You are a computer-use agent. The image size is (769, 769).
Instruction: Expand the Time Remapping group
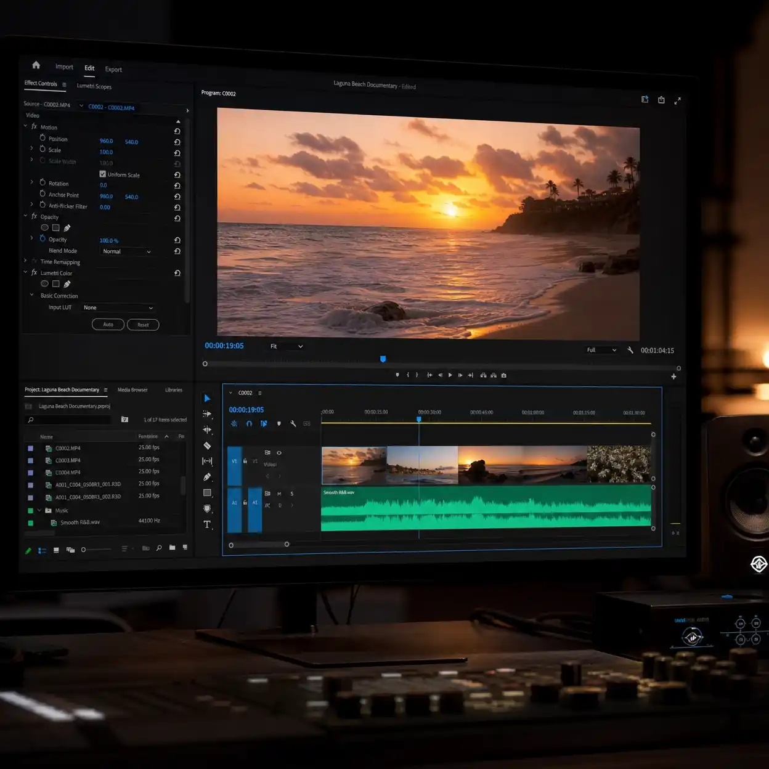point(26,261)
